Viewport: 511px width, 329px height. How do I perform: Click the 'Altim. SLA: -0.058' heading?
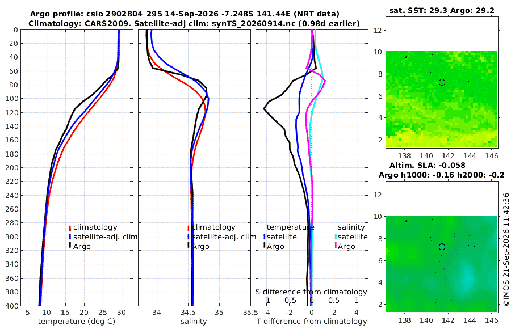[427, 166]
